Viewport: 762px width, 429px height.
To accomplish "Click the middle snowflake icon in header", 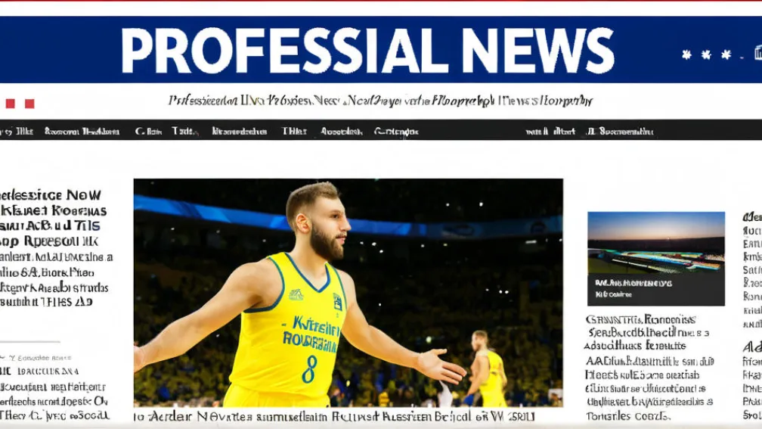I will [706, 54].
